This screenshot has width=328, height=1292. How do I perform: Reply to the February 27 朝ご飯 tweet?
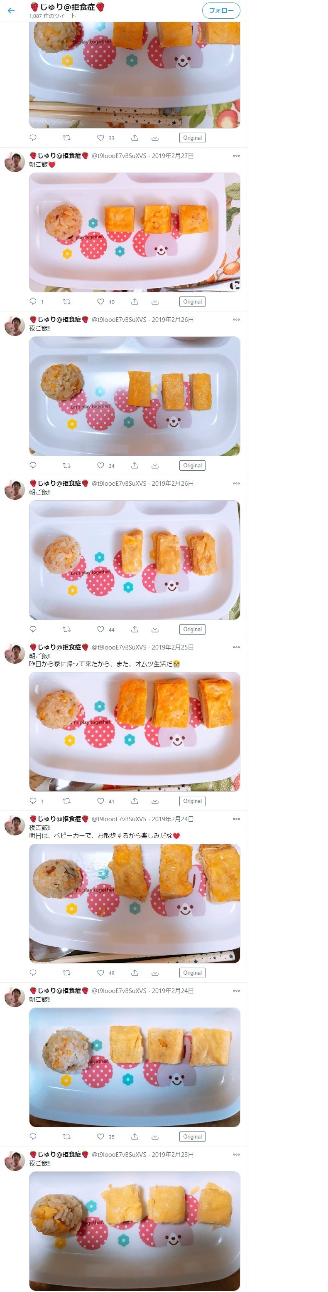point(33,301)
